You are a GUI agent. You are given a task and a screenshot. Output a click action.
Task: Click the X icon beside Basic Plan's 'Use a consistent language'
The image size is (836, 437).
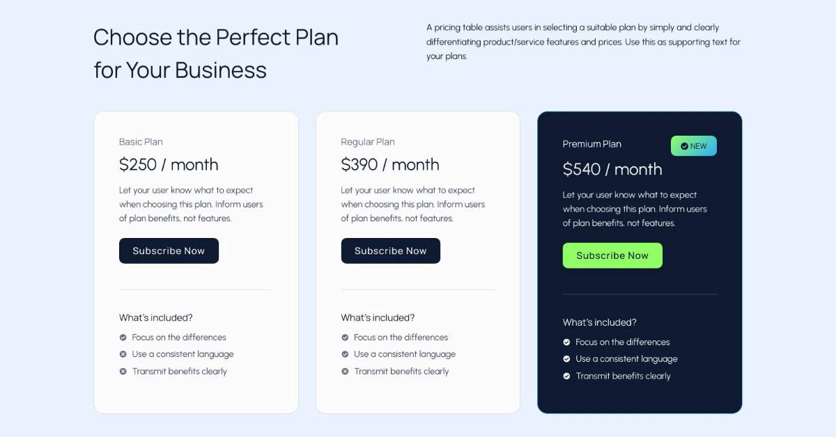coord(123,354)
